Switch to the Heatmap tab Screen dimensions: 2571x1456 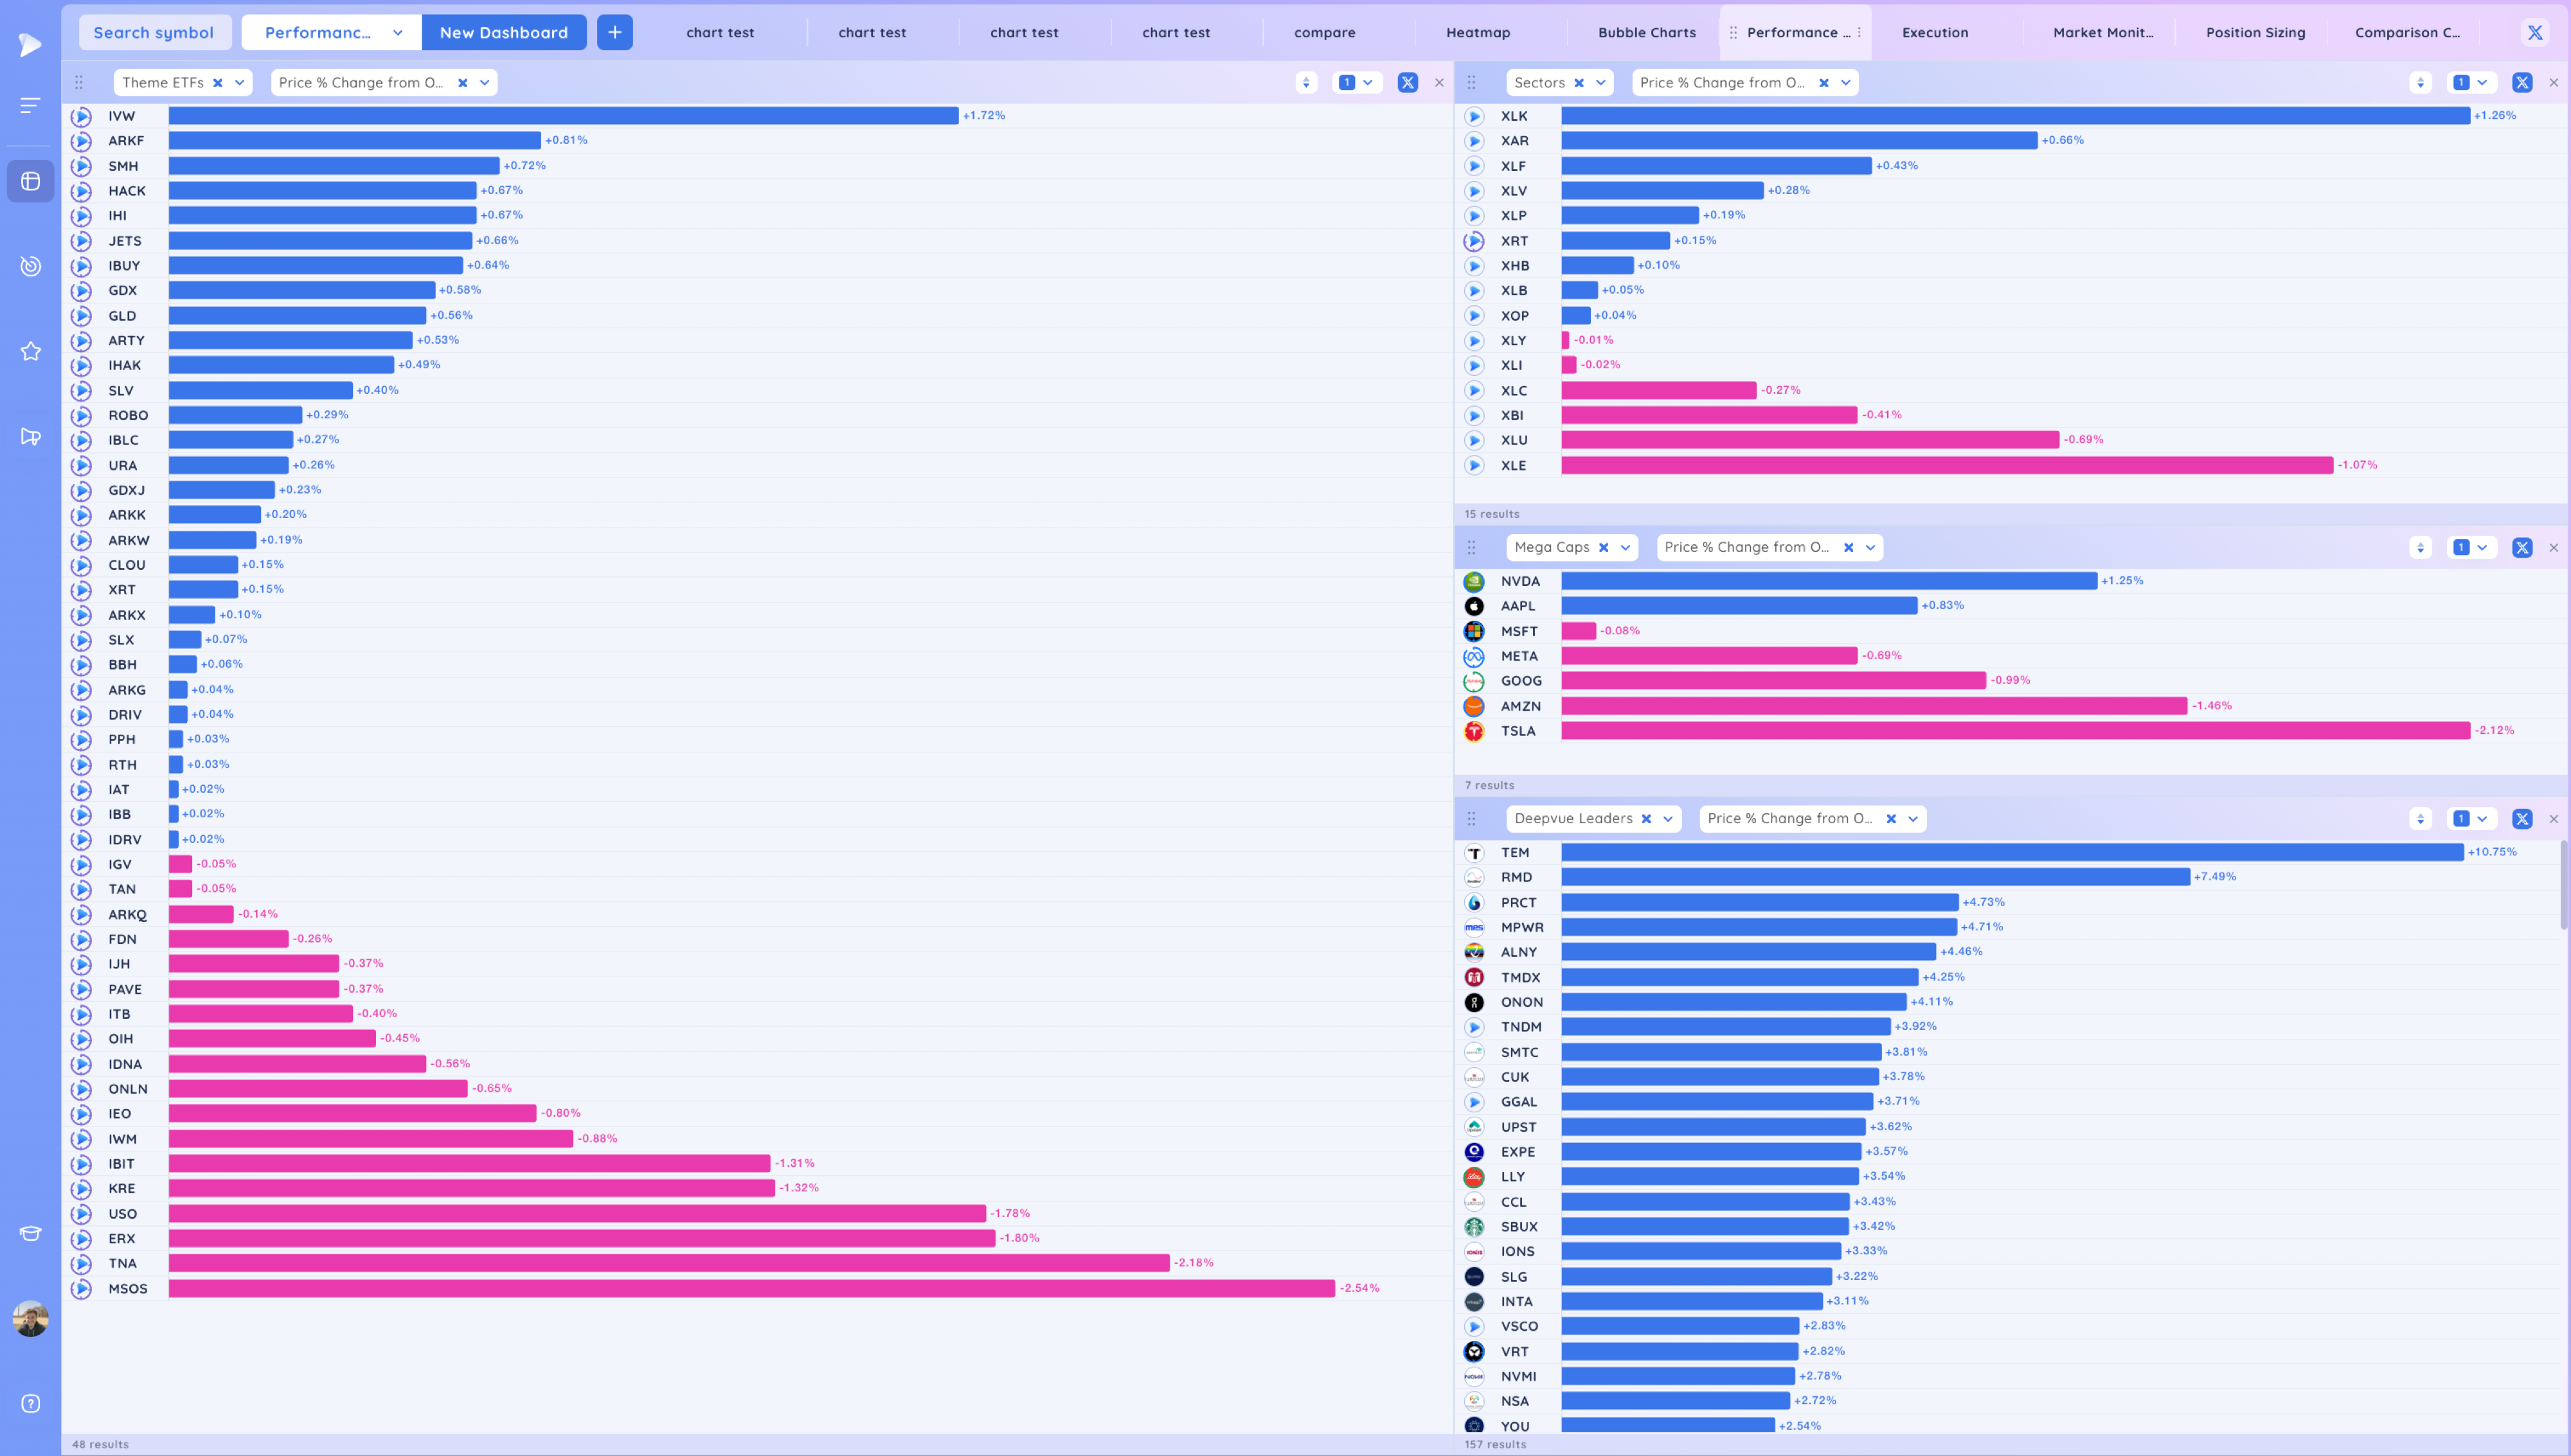pos(1477,32)
